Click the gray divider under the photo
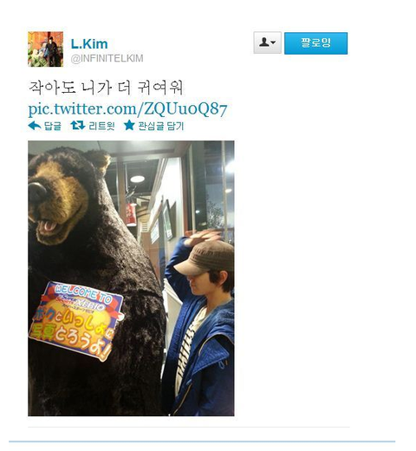416x451 pixels. pos(189,427)
